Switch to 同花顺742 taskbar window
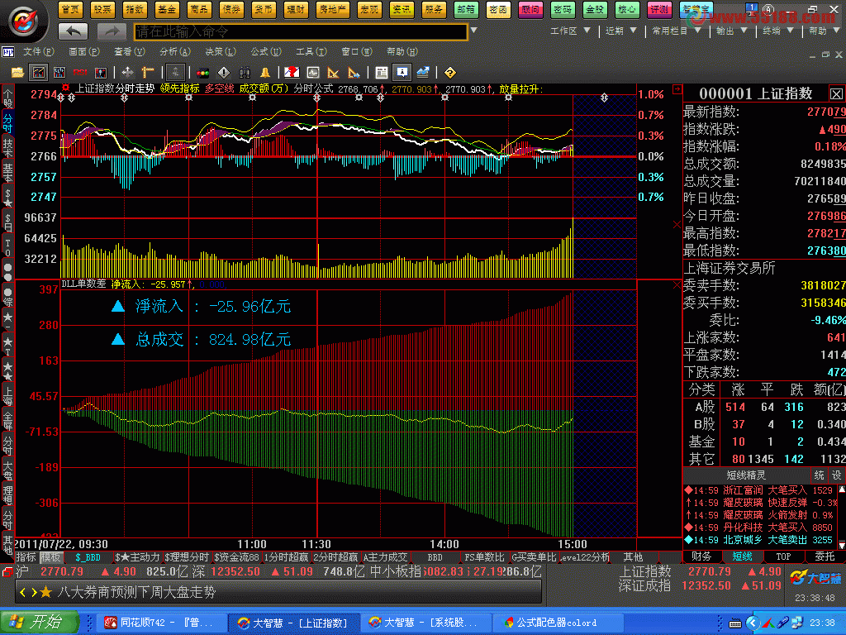 (162, 623)
